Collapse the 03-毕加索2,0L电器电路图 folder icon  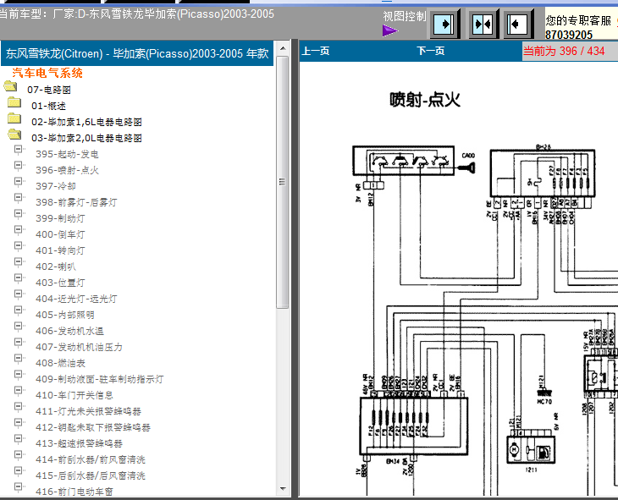(14, 135)
